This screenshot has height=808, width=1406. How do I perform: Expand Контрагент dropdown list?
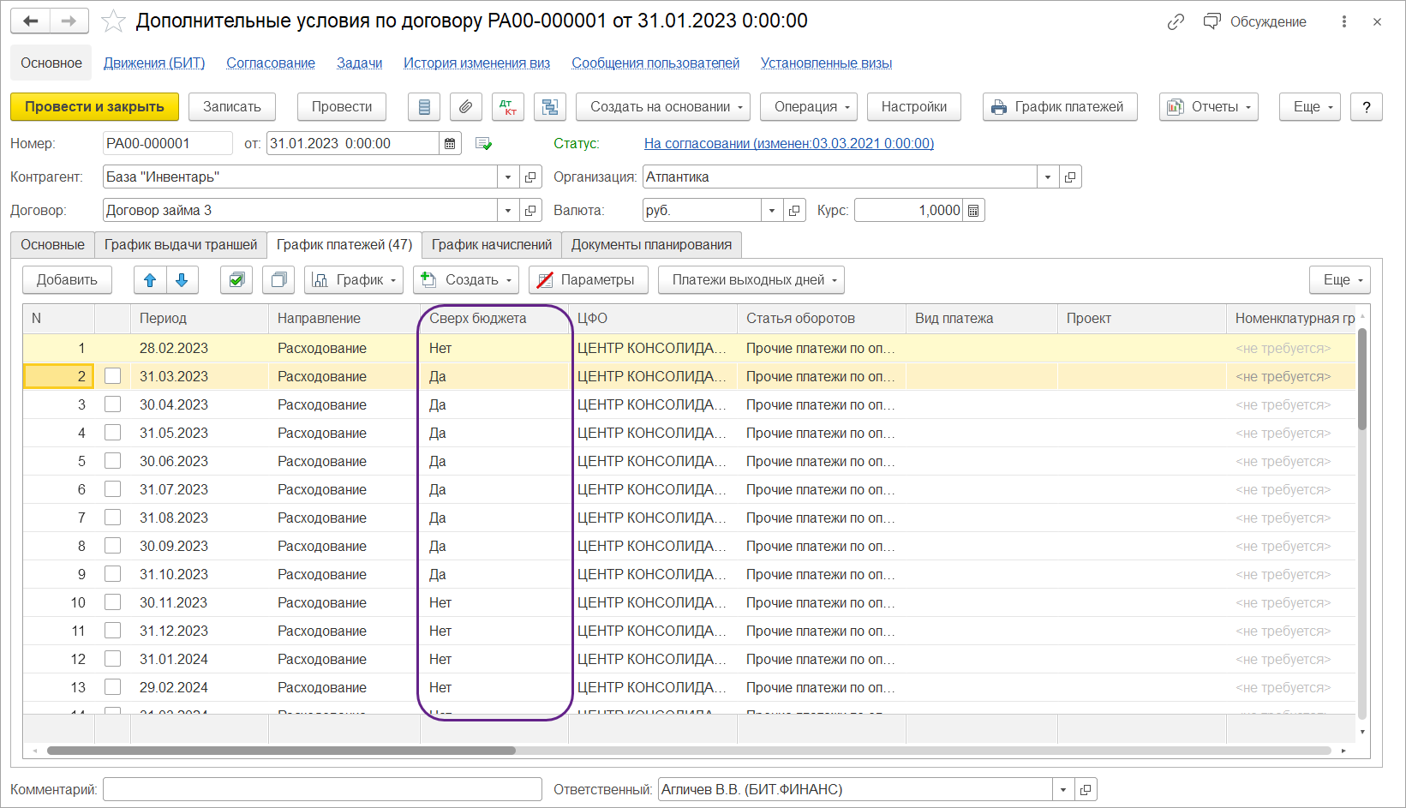click(508, 177)
